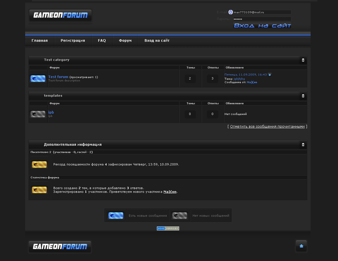Collapse the Дополнительная информация section

click(303, 145)
